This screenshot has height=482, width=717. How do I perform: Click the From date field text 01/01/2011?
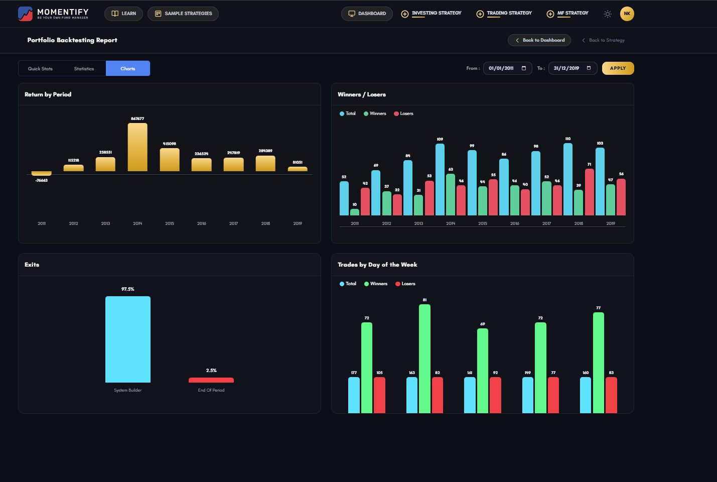pos(501,68)
